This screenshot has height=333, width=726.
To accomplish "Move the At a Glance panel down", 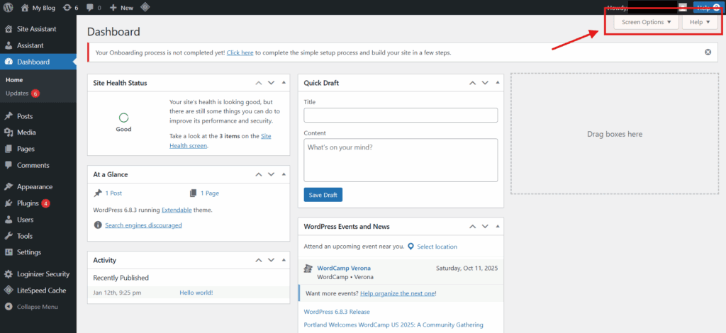I will (x=271, y=174).
